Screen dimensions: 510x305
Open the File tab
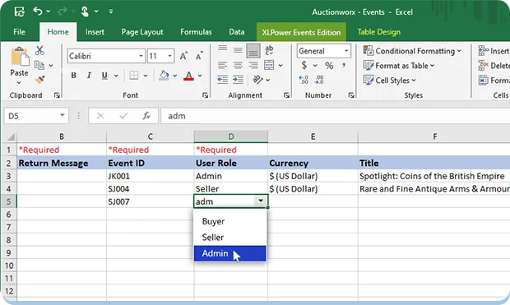19,32
